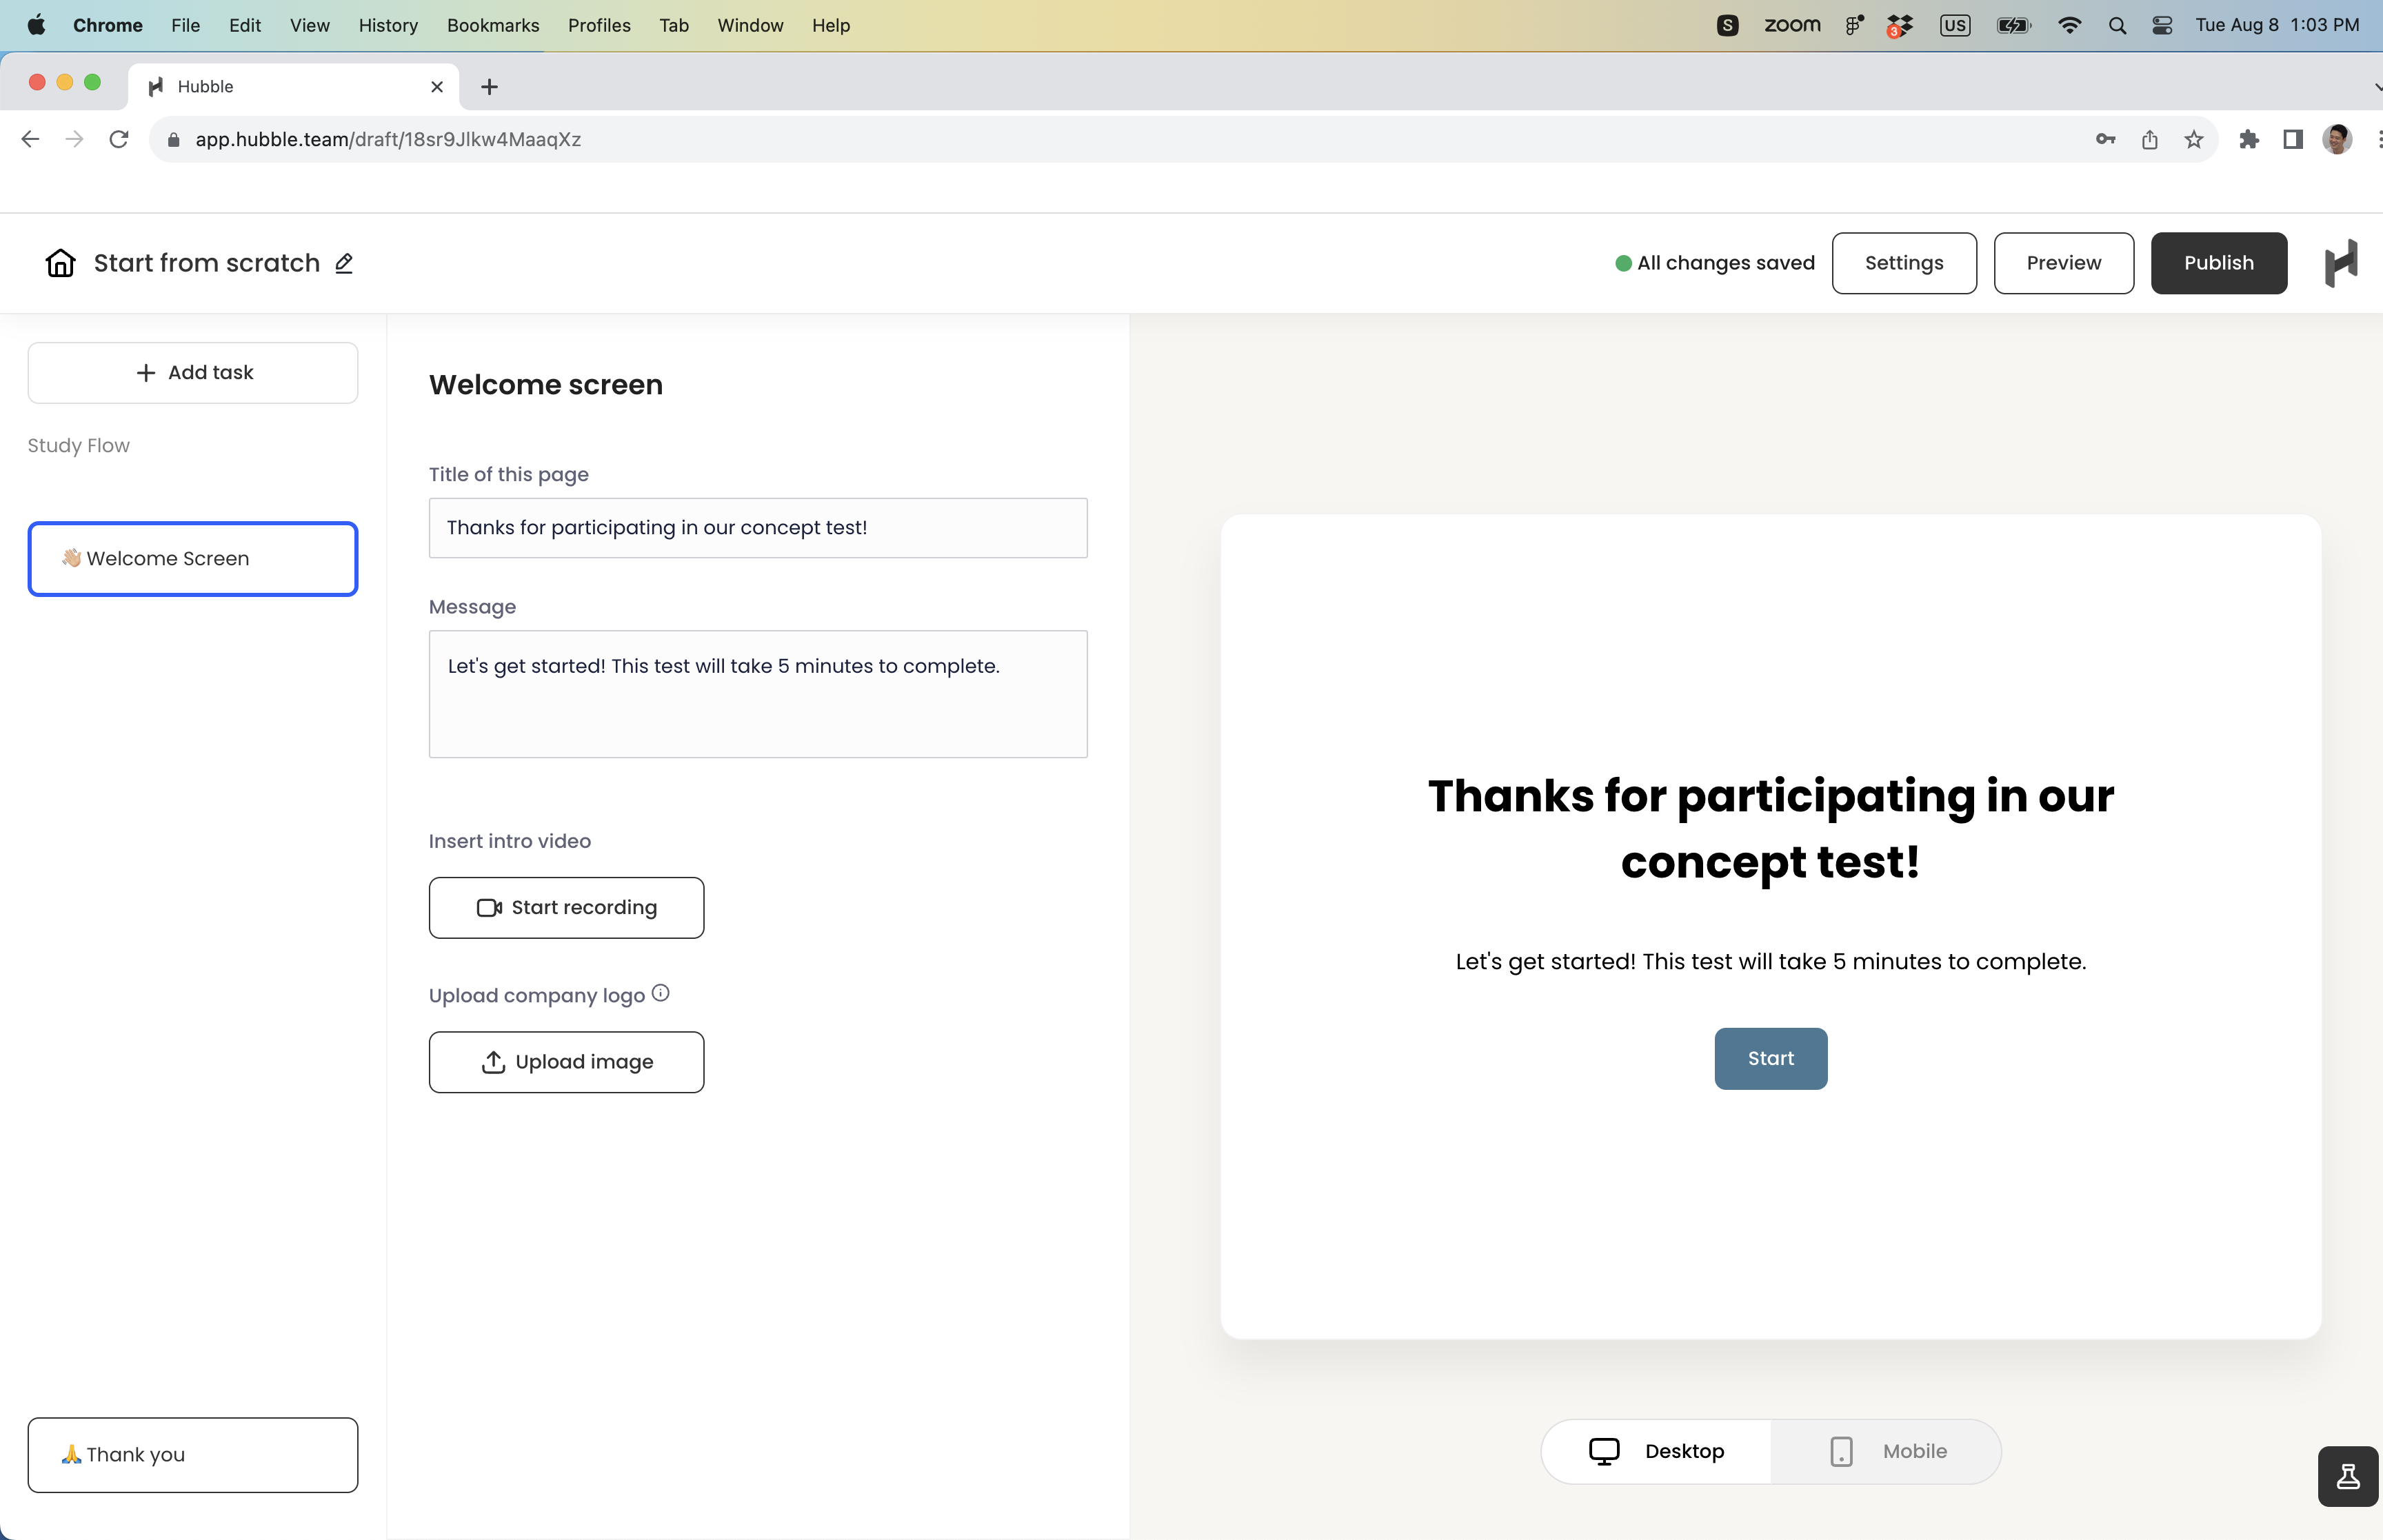
Task: Expand the tab search chevron in Chrome
Action: (2376, 87)
